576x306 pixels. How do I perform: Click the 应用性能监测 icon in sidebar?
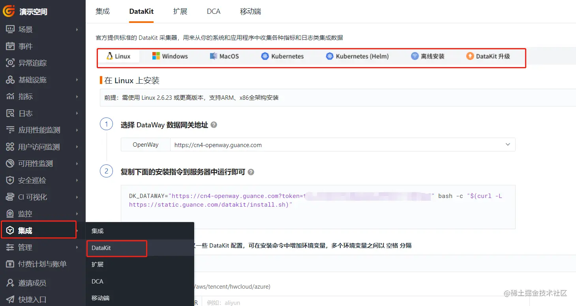10,130
